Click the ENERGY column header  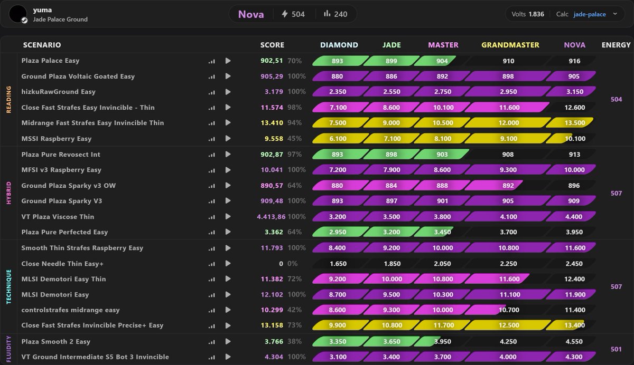click(616, 45)
